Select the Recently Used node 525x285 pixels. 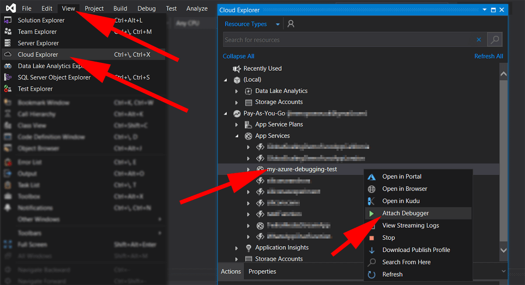click(262, 68)
